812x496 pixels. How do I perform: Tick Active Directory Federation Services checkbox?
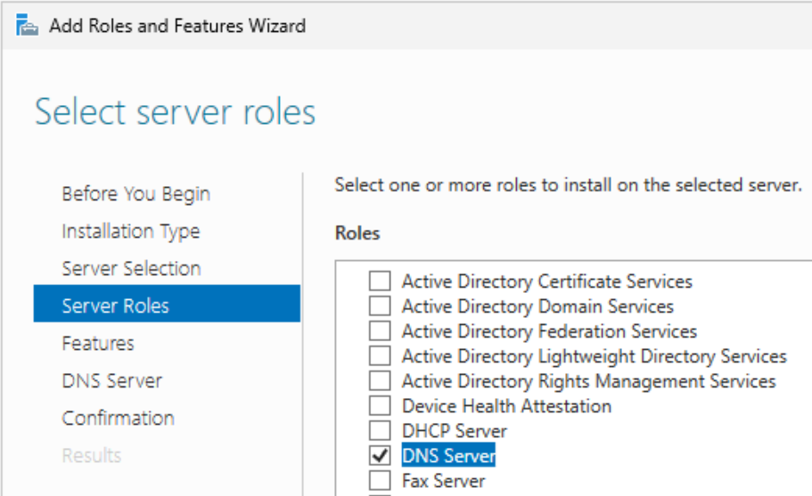point(381,331)
